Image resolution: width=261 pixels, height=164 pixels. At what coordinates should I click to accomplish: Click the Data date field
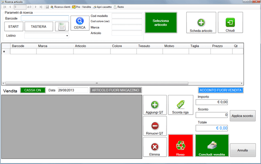(x=73, y=90)
